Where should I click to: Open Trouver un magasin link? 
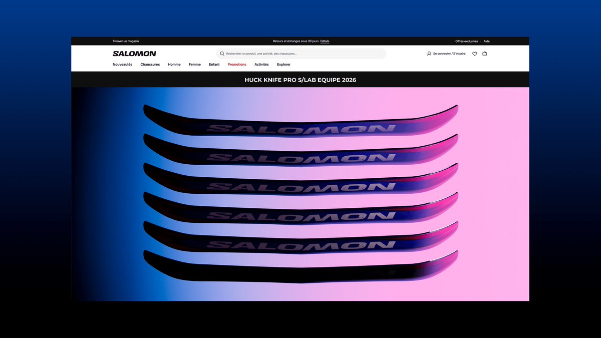[x=126, y=41]
